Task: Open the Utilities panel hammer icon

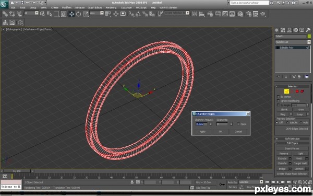Action: (308, 30)
